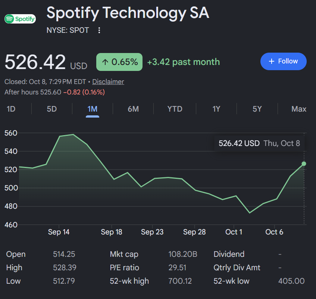Click the after hours change '−0.82 (0.16%)'

point(84,92)
